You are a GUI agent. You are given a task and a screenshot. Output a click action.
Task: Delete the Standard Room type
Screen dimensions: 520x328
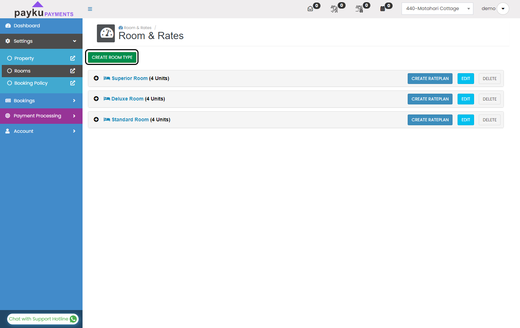pos(489,120)
